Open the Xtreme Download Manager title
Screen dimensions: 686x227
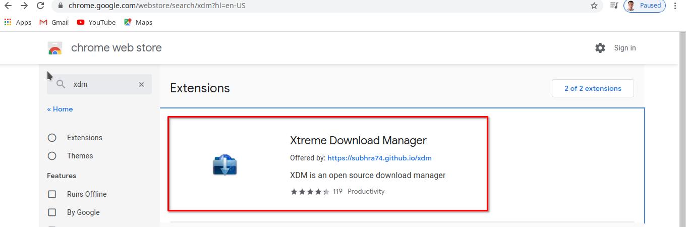click(x=358, y=140)
